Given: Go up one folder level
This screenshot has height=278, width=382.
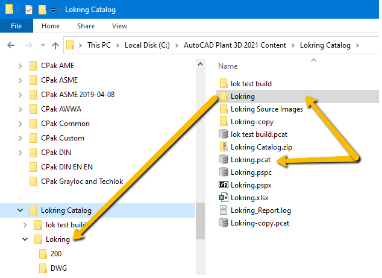Looking at the screenshot, I should pyautogui.click(x=55, y=45).
